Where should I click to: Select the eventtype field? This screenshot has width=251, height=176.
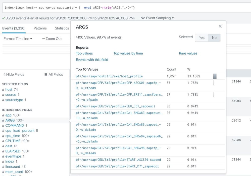13,156
